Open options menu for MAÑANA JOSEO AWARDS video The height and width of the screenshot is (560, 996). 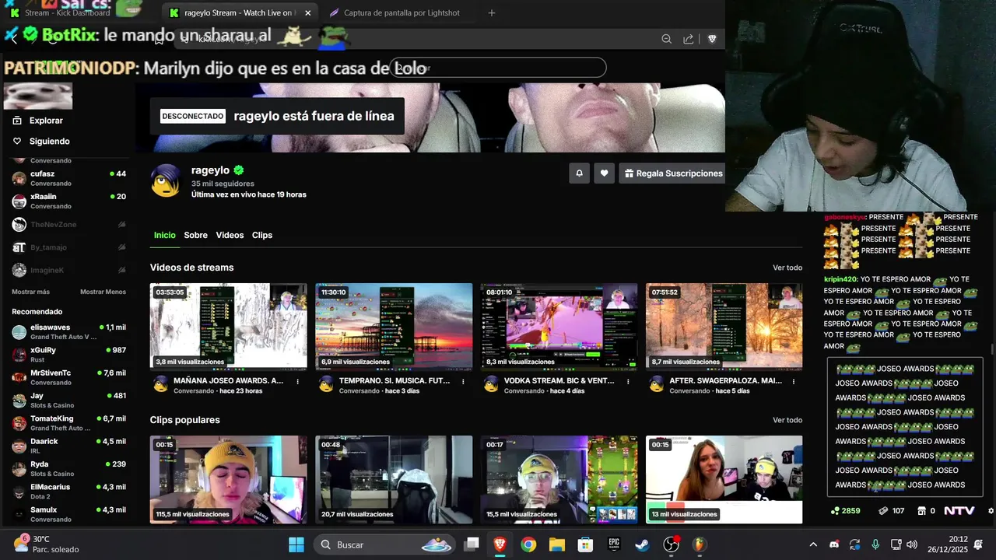298,382
